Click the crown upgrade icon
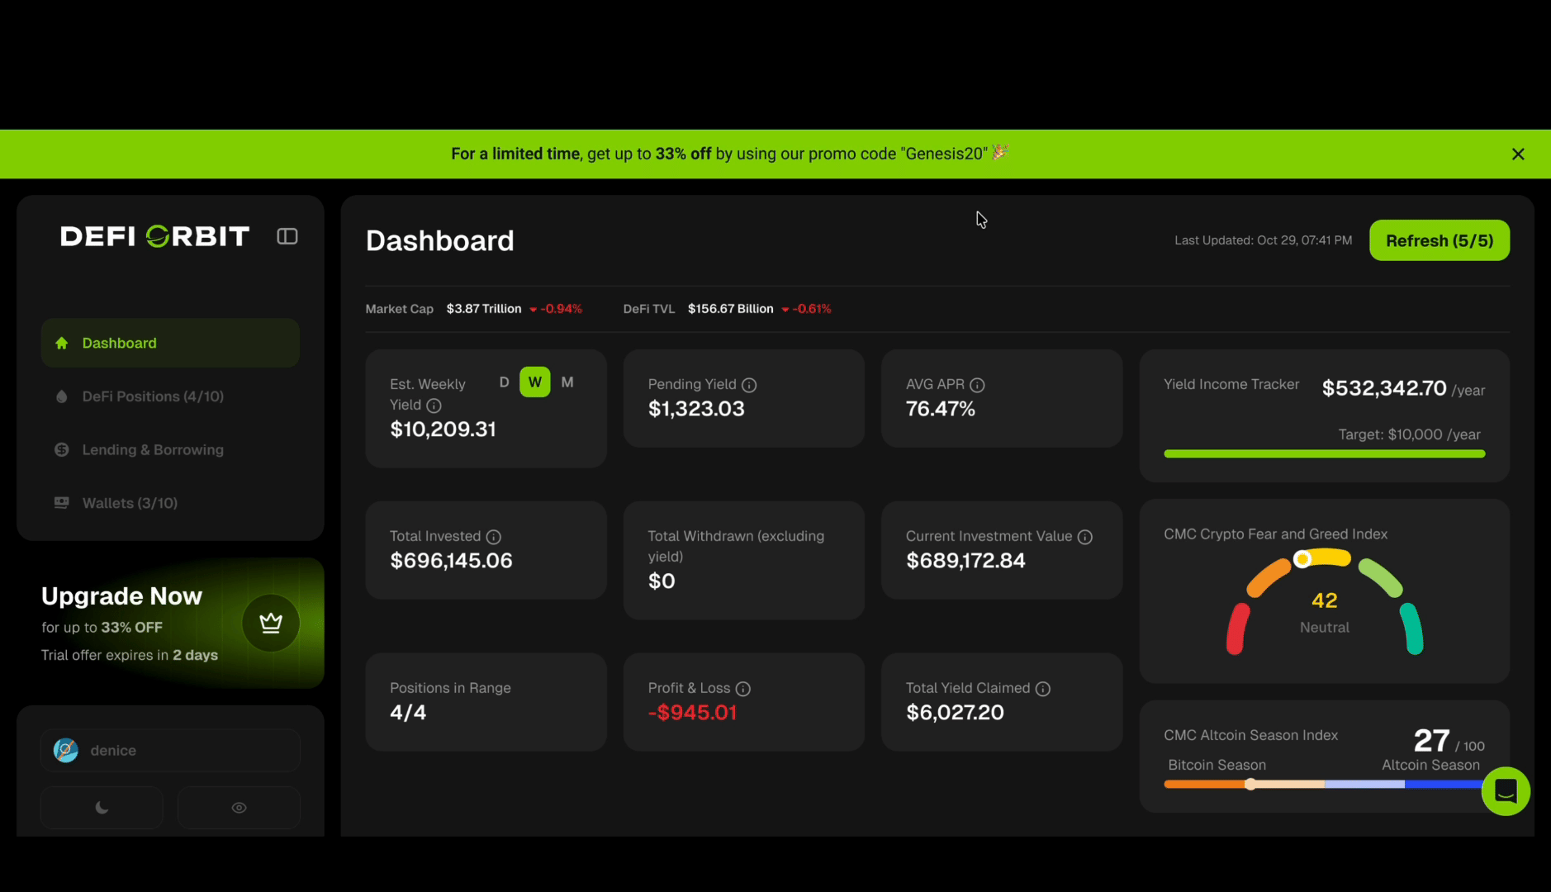 point(271,623)
